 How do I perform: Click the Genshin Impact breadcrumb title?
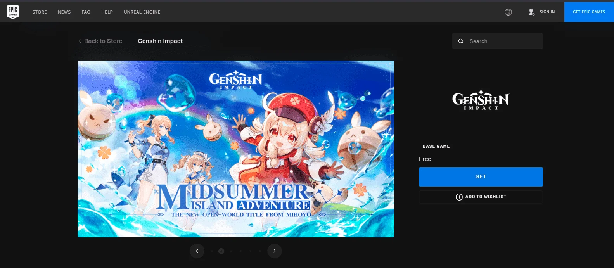pos(160,41)
